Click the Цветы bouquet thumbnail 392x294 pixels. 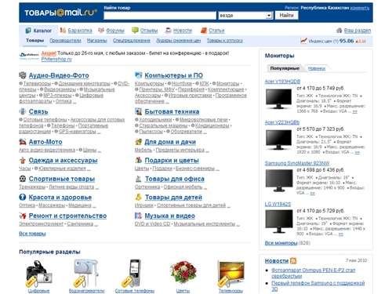[x=183, y=274]
